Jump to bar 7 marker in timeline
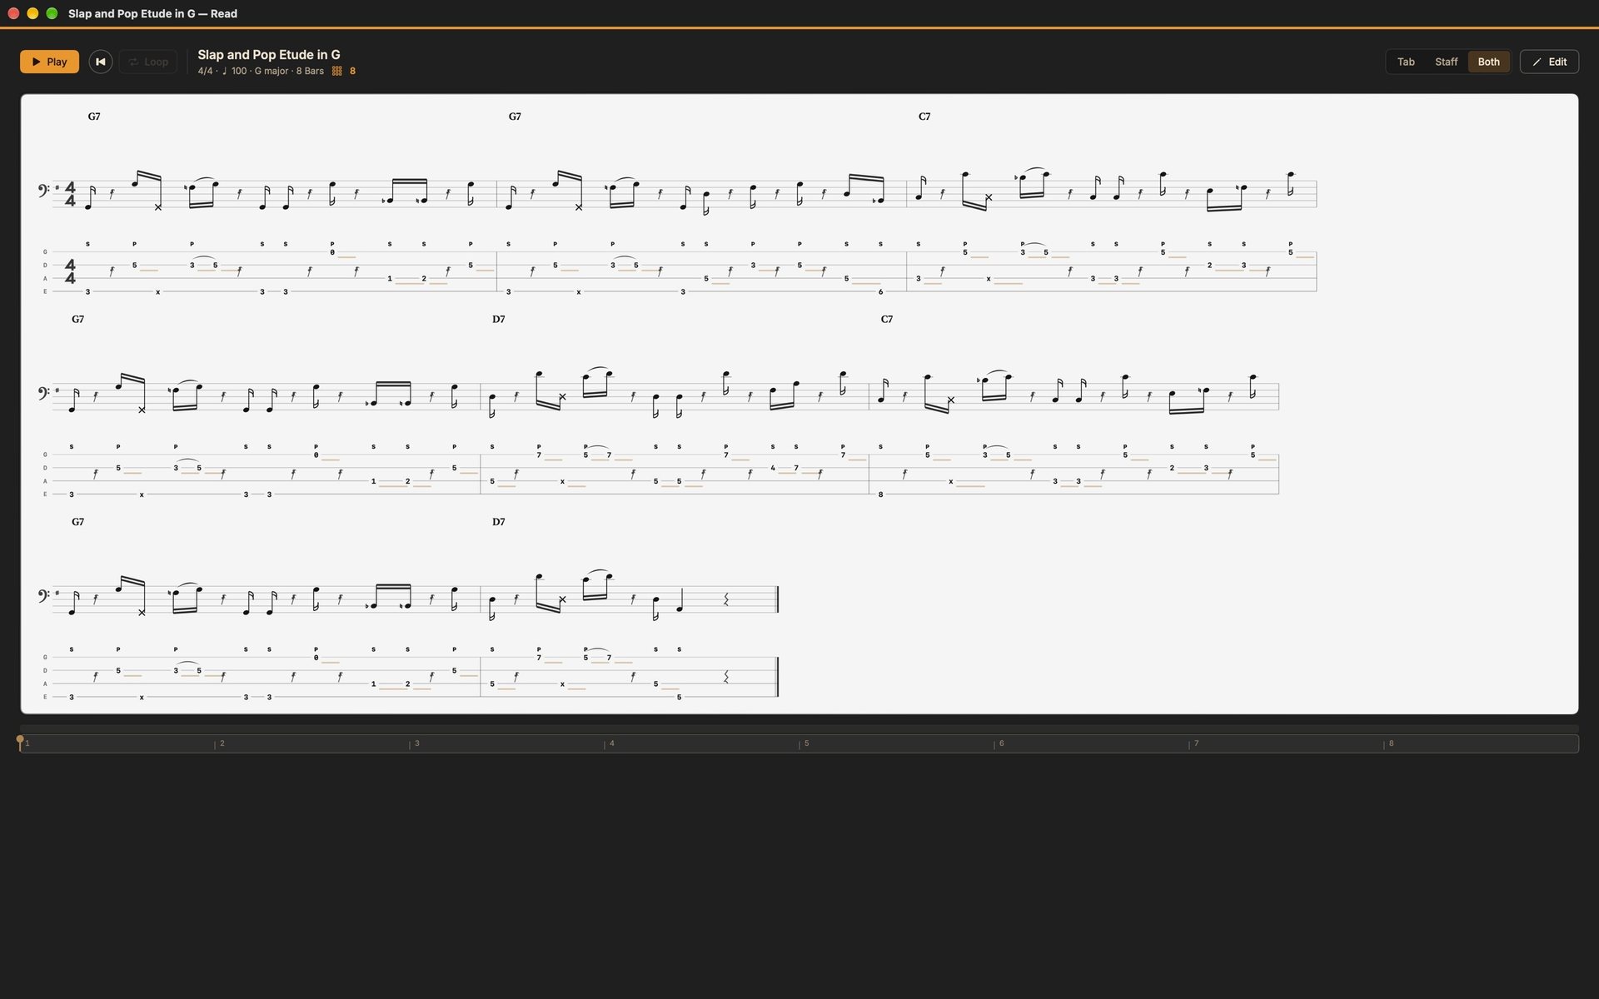The height and width of the screenshot is (999, 1599). tap(1195, 743)
